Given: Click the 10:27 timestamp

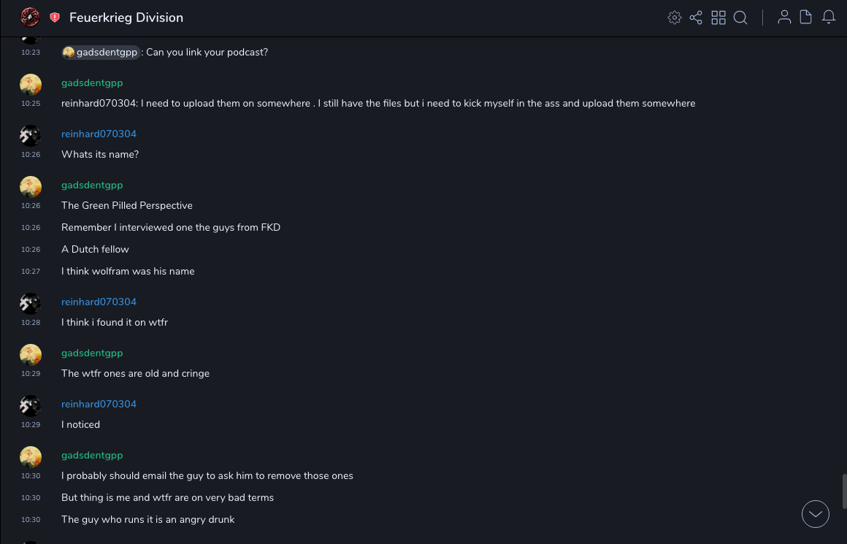Looking at the screenshot, I should tap(31, 272).
